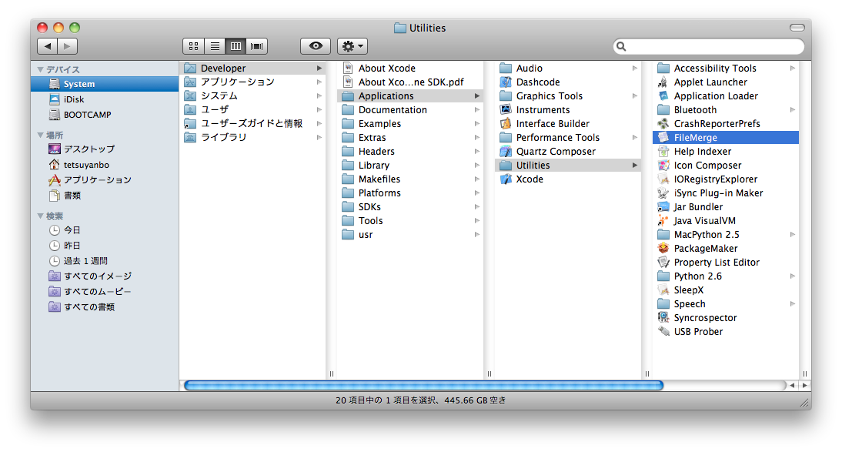842x452 pixels.
Task: Click the first column's resize handle
Action: [x=331, y=373]
